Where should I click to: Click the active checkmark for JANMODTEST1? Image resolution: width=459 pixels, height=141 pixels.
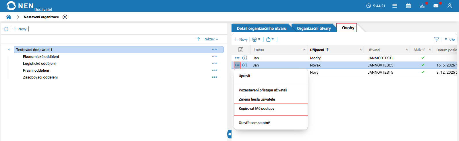click(423, 58)
